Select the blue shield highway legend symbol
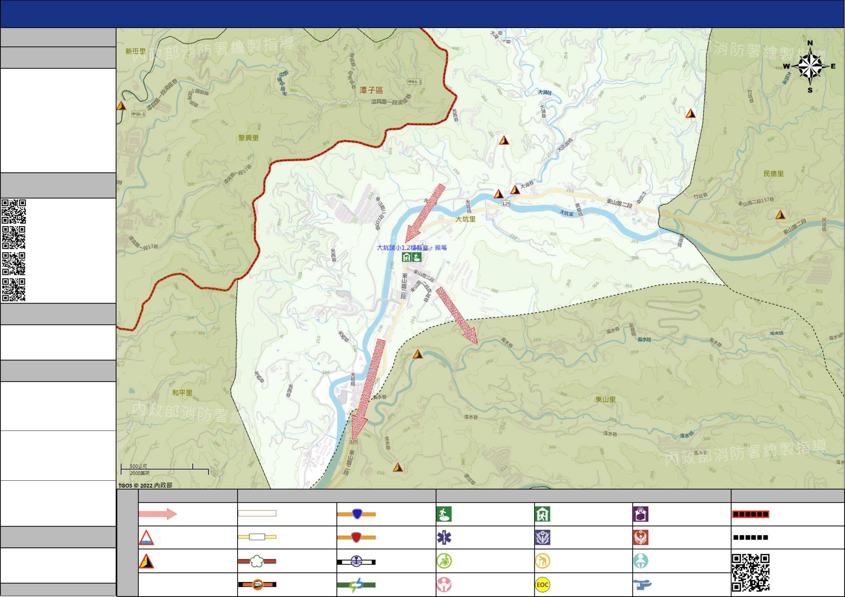The width and height of the screenshot is (845, 597). [x=356, y=514]
